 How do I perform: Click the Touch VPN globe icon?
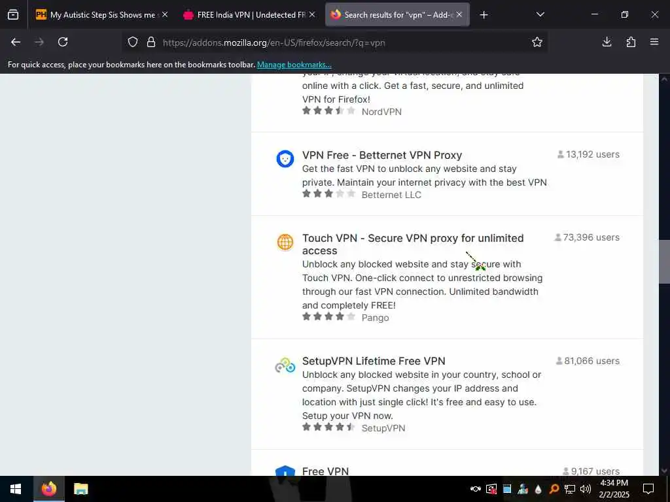point(285,242)
